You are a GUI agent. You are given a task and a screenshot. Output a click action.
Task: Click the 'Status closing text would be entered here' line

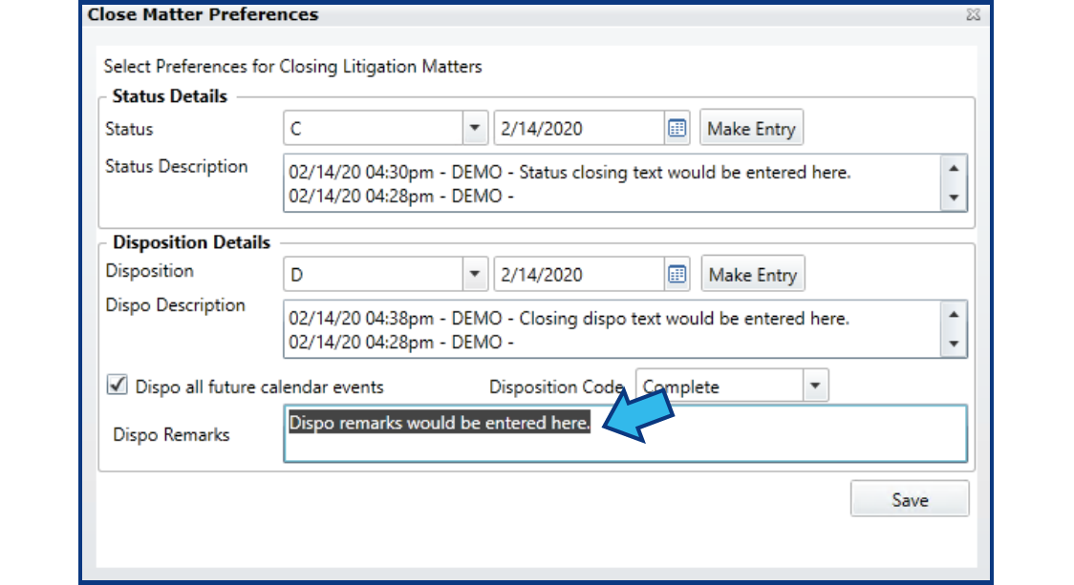pyautogui.click(x=569, y=173)
